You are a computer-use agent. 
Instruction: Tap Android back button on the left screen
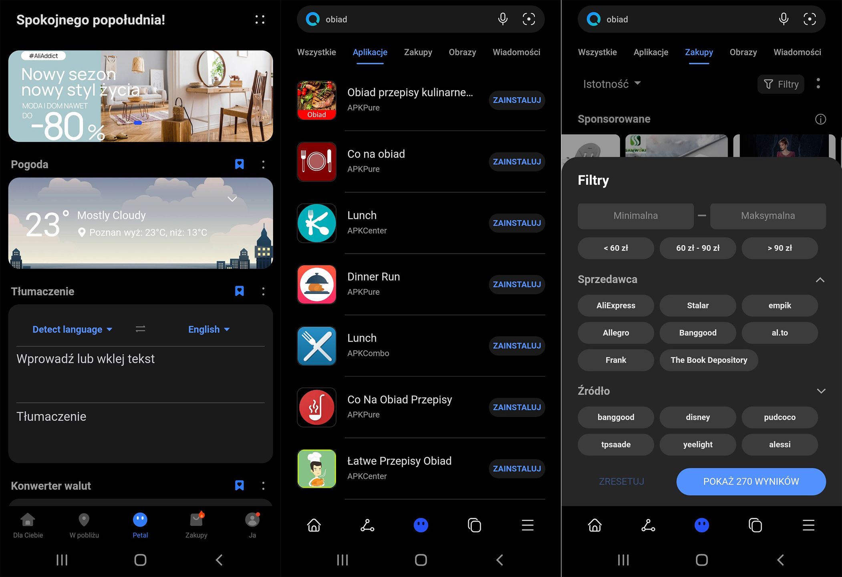pos(219,560)
